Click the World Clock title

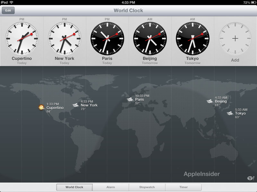tap(128, 11)
